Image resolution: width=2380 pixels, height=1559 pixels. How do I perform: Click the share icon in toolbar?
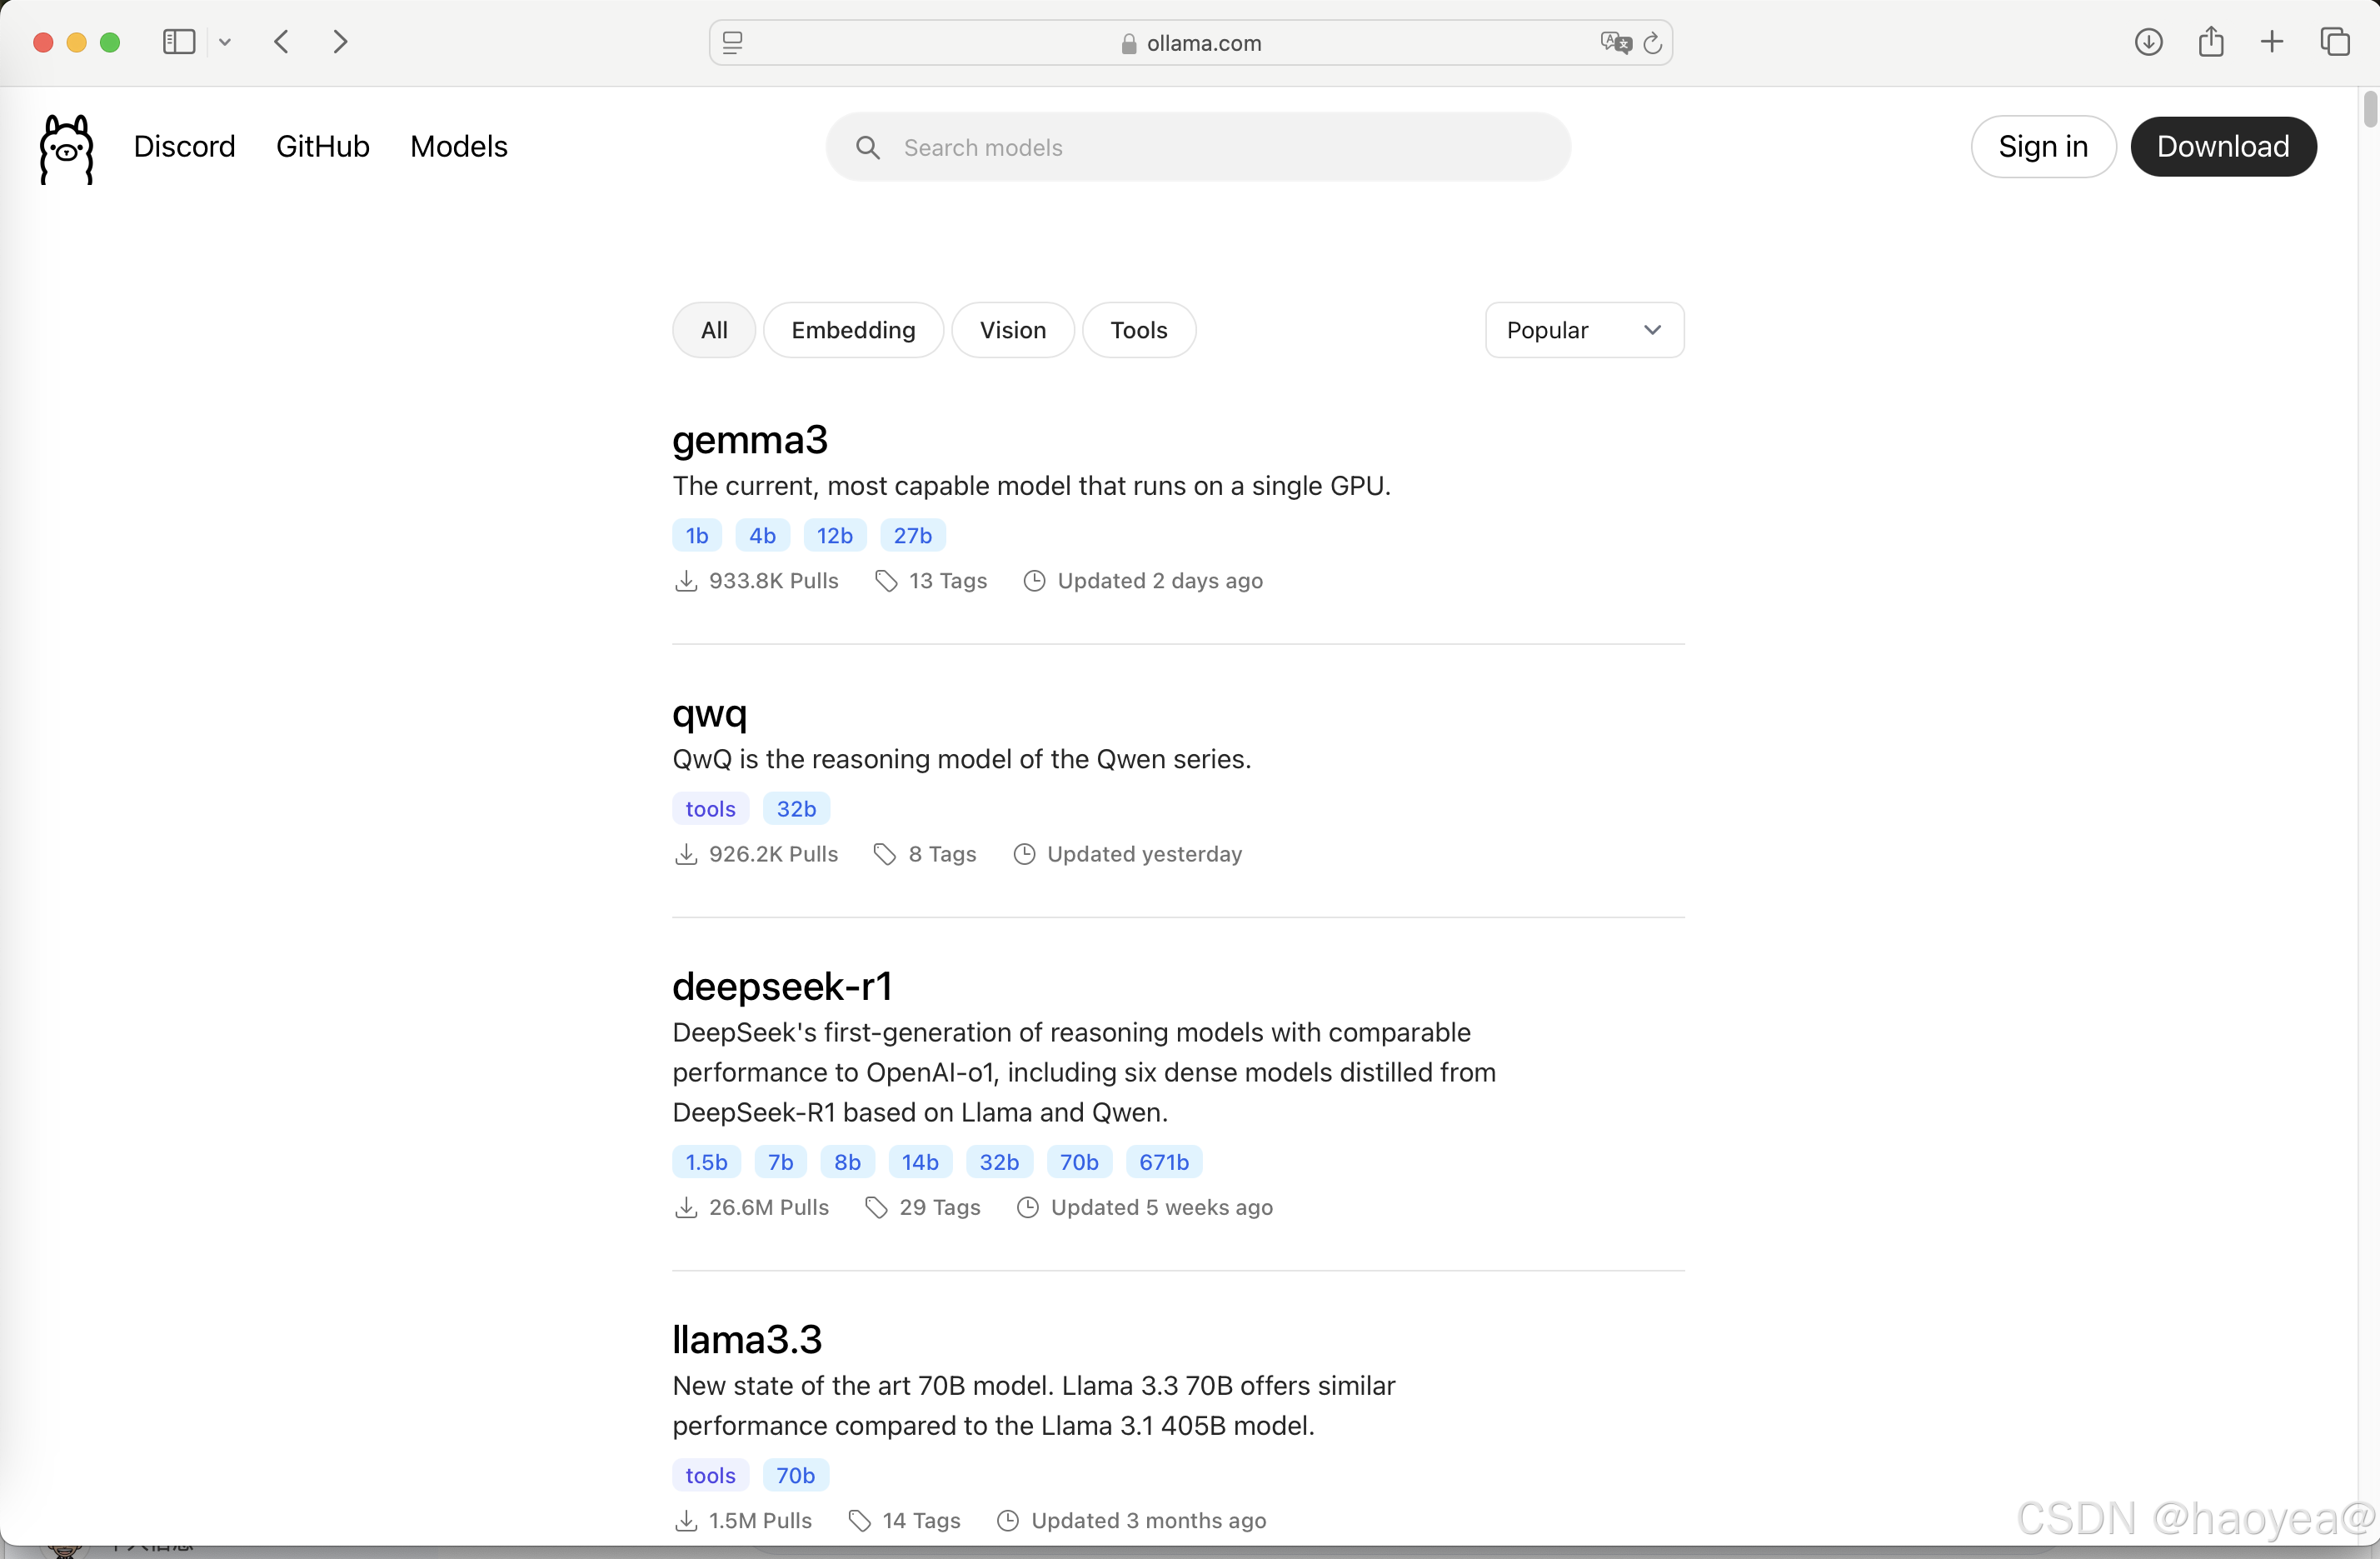click(2211, 42)
